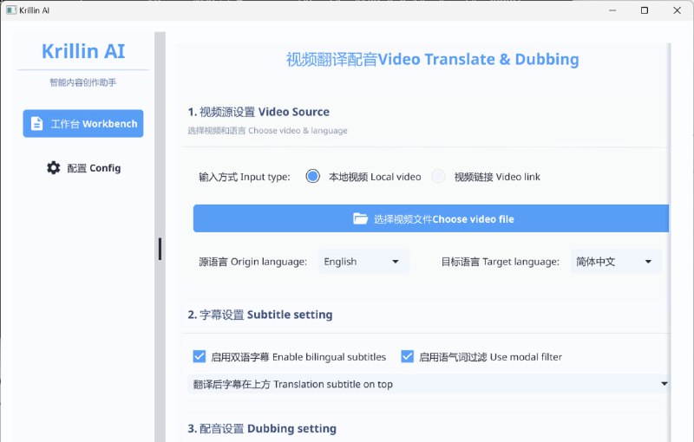Select the Local video radio button
Viewport: 694px width, 442px height.
[x=313, y=177]
